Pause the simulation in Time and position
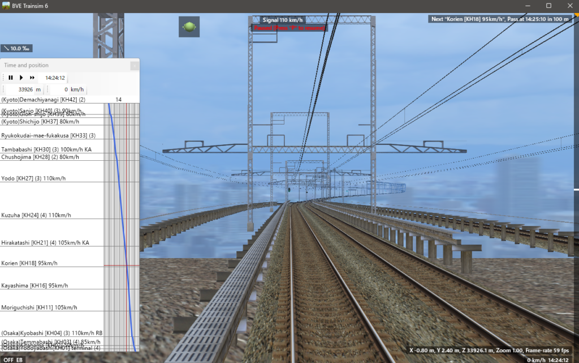Image resolution: width=579 pixels, height=363 pixels. pos(10,78)
